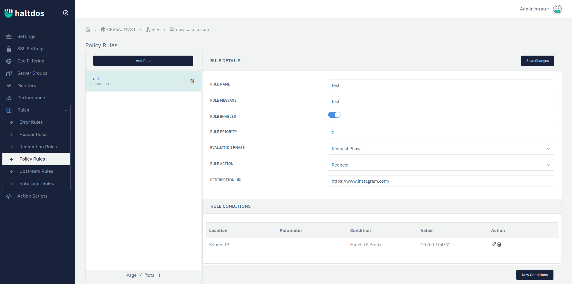Viewport: 572px width, 284px height.
Task: Open the SLB breadcrumb link
Action: (x=156, y=30)
